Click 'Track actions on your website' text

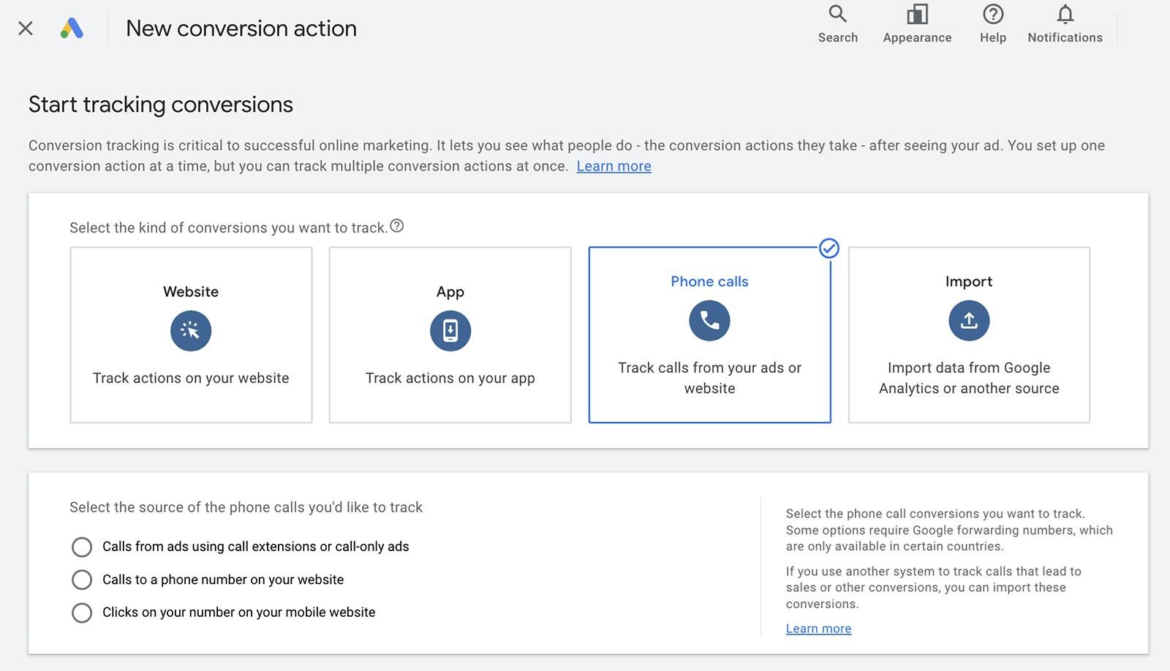[191, 378]
